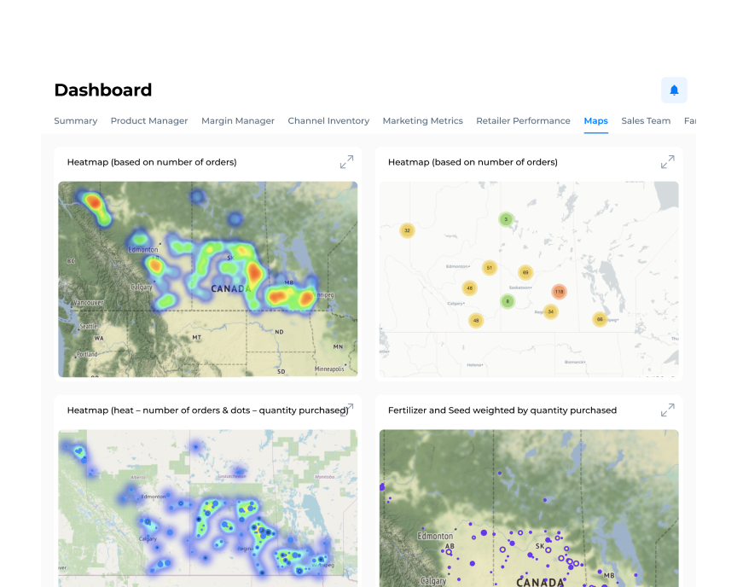Image resolution: width=737 pixels, height=587 pixels.
Task: Click the Vancouver label on heatmap
Action: [89, 303]
